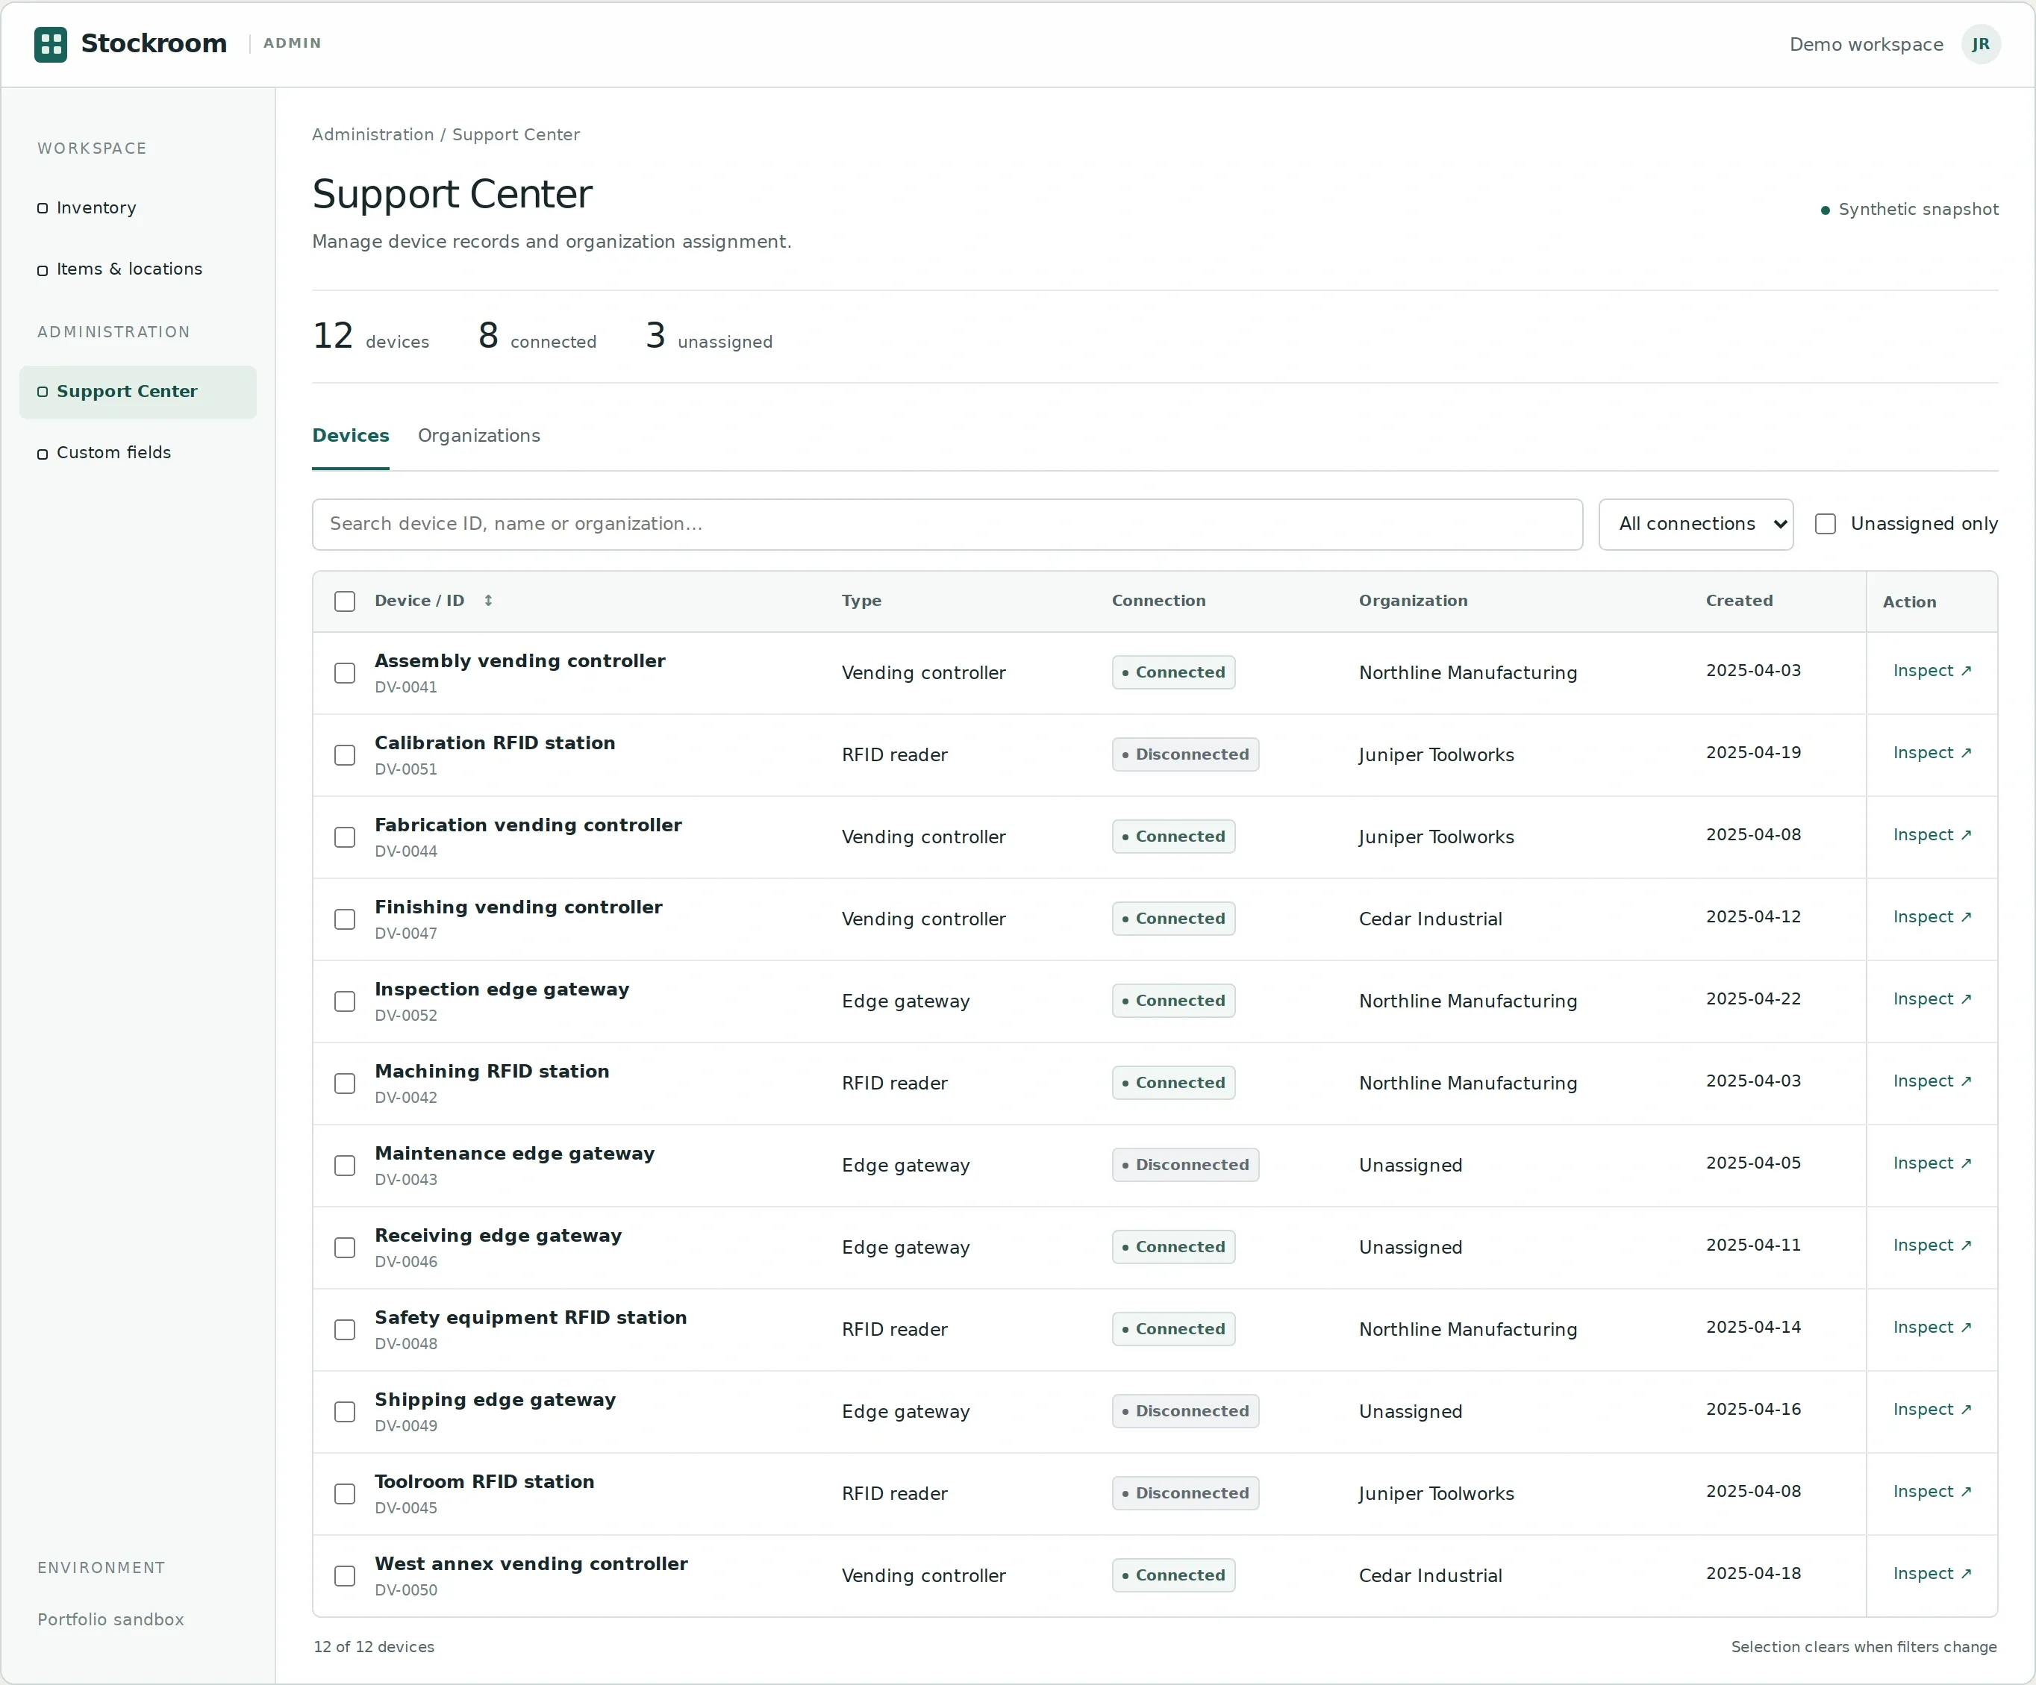Click Inspect for Inspection edge gateway
Image resolution: width=2036 pixels, height=1685 pixels.
1932,999
